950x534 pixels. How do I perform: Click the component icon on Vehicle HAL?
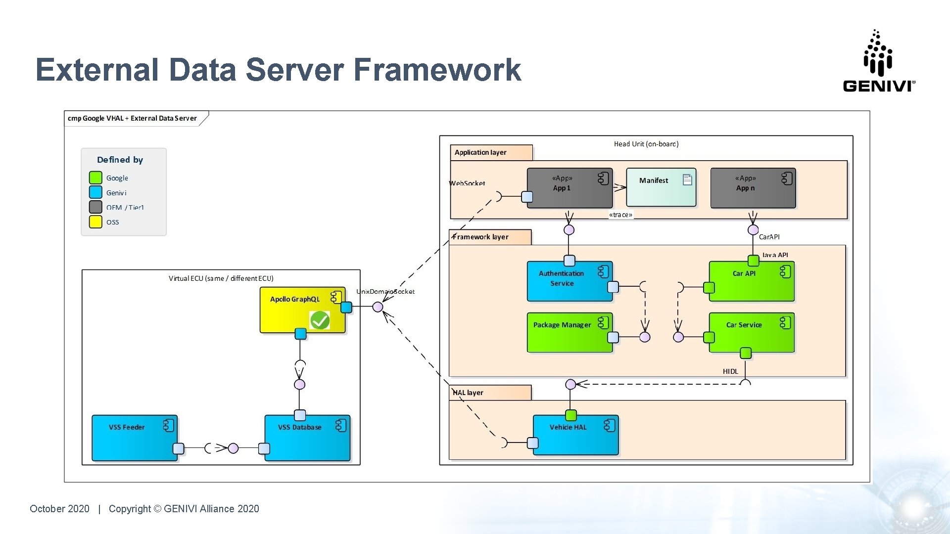(x=610, y=425)
